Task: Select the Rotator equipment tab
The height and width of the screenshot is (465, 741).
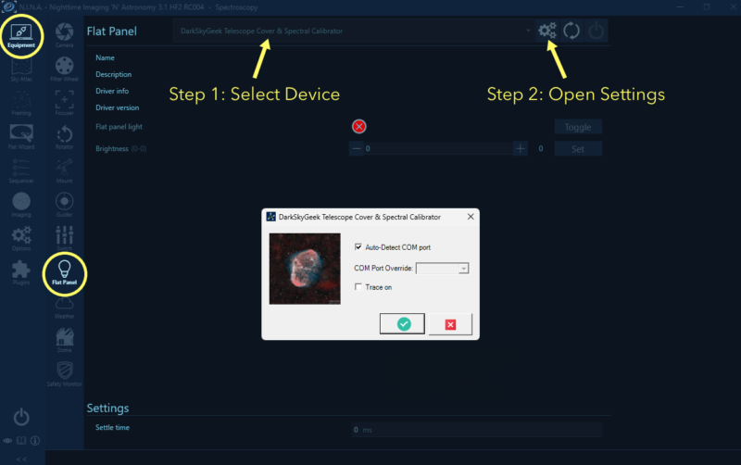Action: [x=64, y=137]
